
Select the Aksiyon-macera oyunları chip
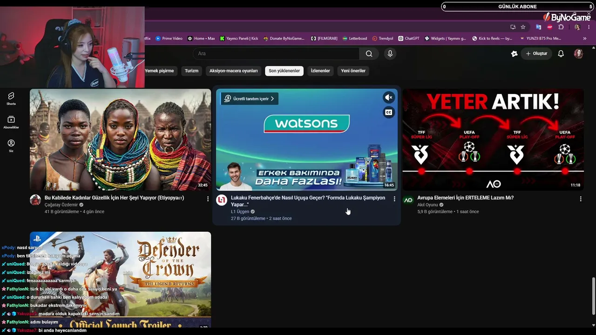click(233, 71)
